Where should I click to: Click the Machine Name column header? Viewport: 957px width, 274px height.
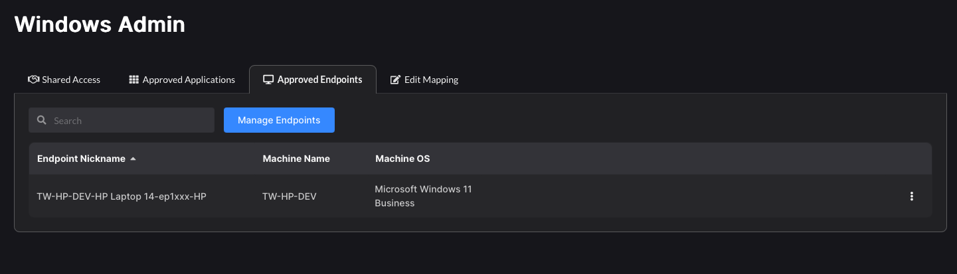click(296, 159)
